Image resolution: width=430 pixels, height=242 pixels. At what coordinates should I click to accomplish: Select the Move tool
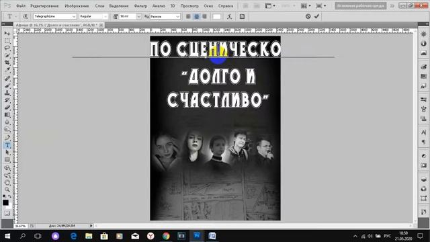[x=7, y=34]
